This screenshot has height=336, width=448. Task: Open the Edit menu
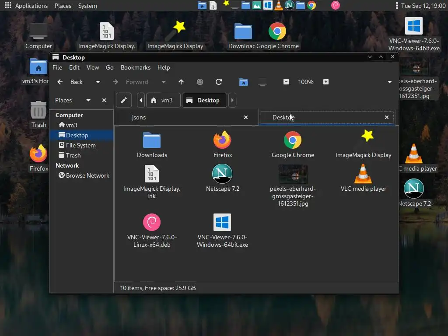click(74, 68)
